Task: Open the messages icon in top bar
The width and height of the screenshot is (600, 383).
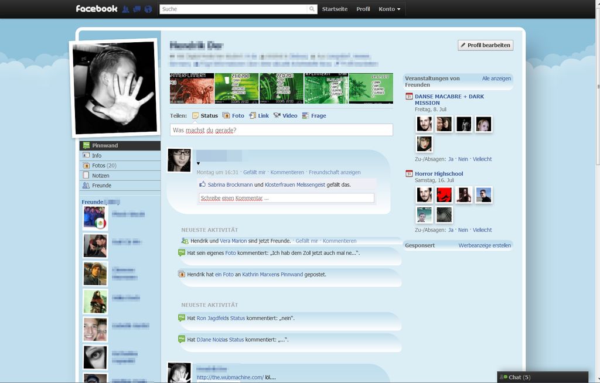Action: (137, 9)
